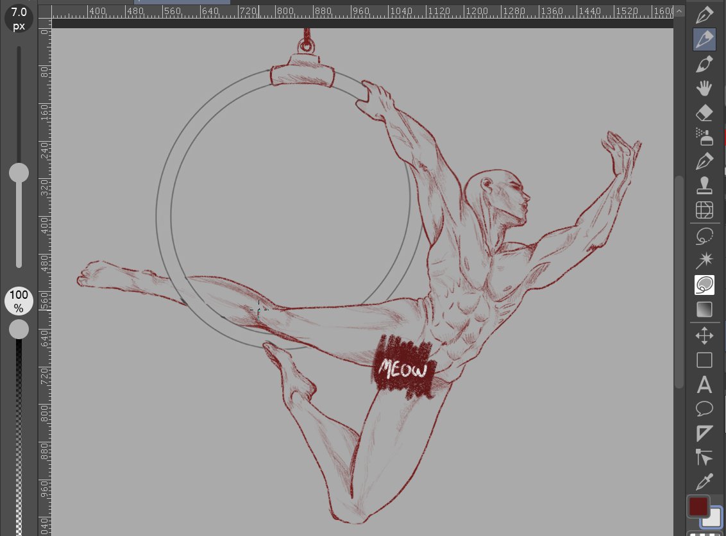Select the Gradient tool

pos(704,309)
